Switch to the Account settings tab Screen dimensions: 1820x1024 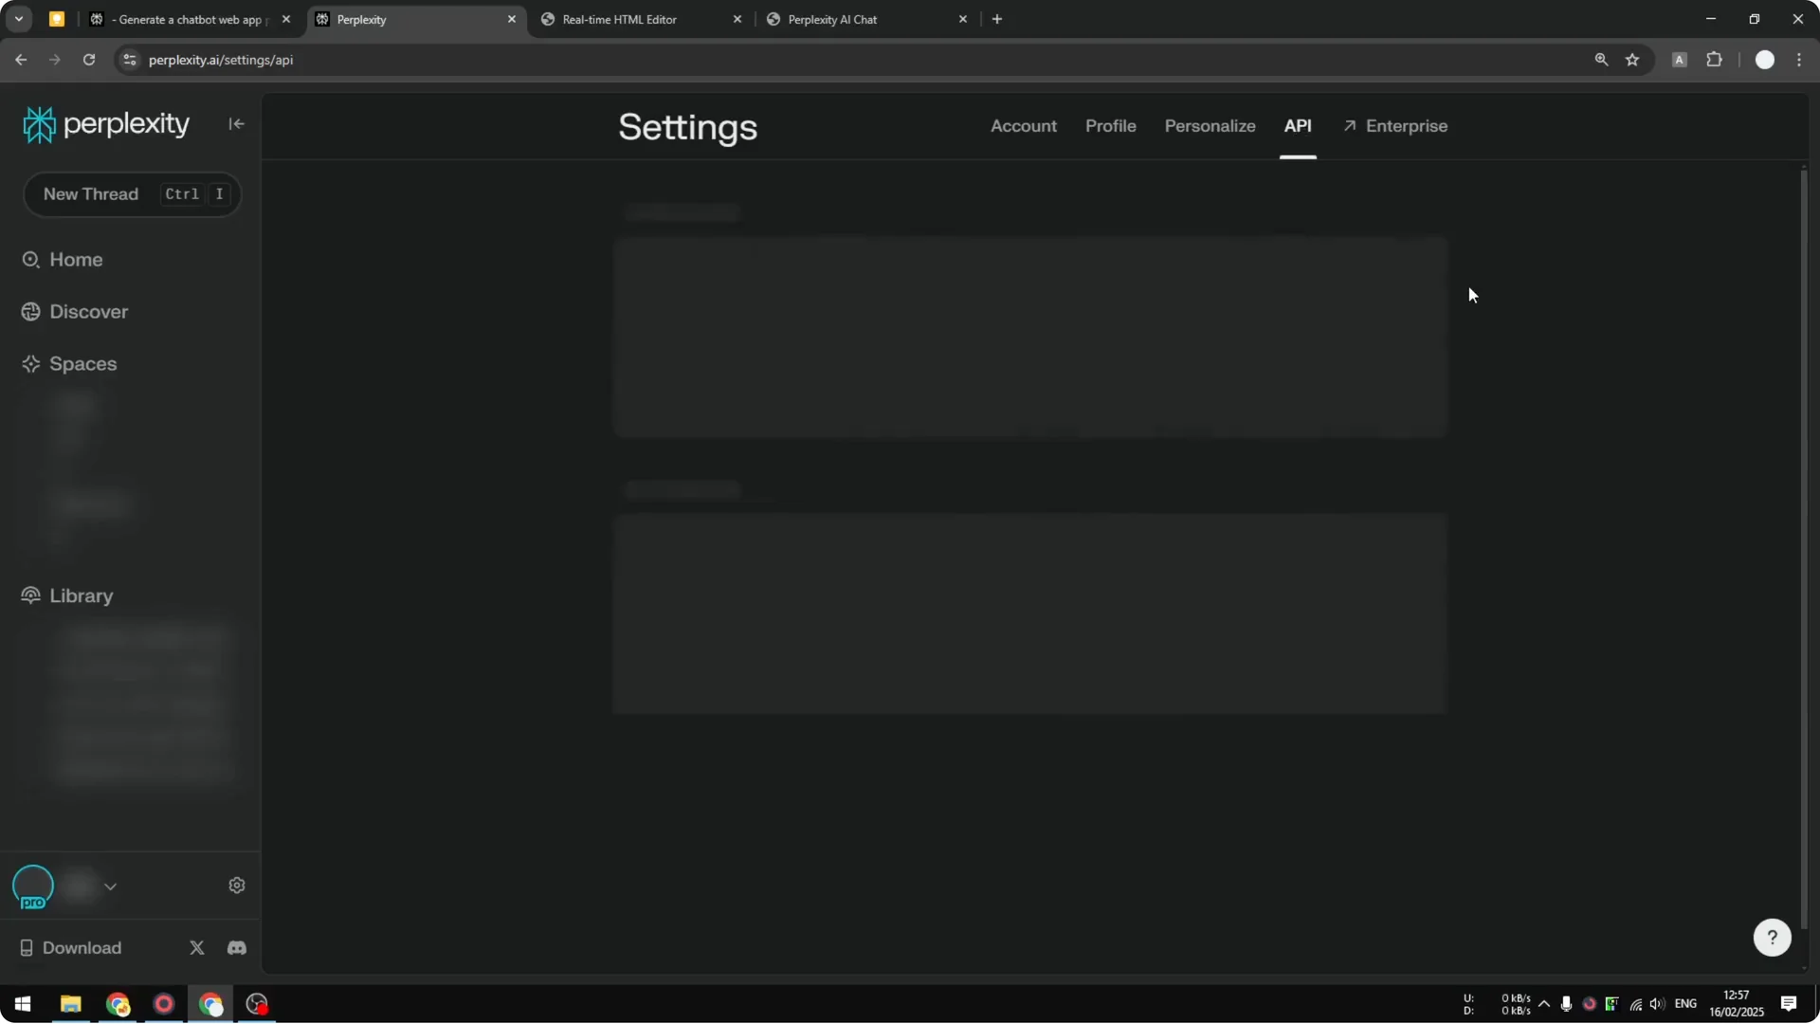(x=1024, y=126)
